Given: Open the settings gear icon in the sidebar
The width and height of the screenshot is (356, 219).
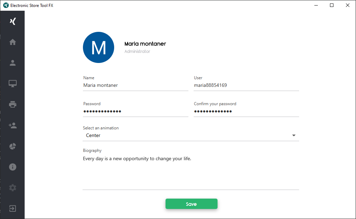Looking at the screenshot, I should coord(13,188).
